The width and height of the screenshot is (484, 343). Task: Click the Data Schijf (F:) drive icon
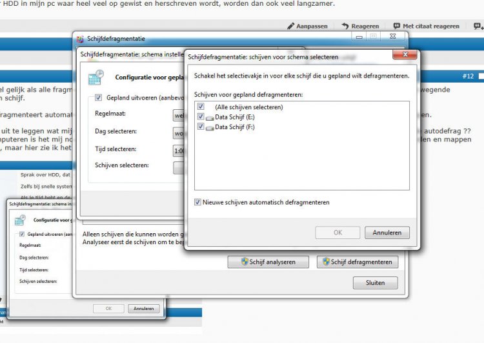point(210,128)
